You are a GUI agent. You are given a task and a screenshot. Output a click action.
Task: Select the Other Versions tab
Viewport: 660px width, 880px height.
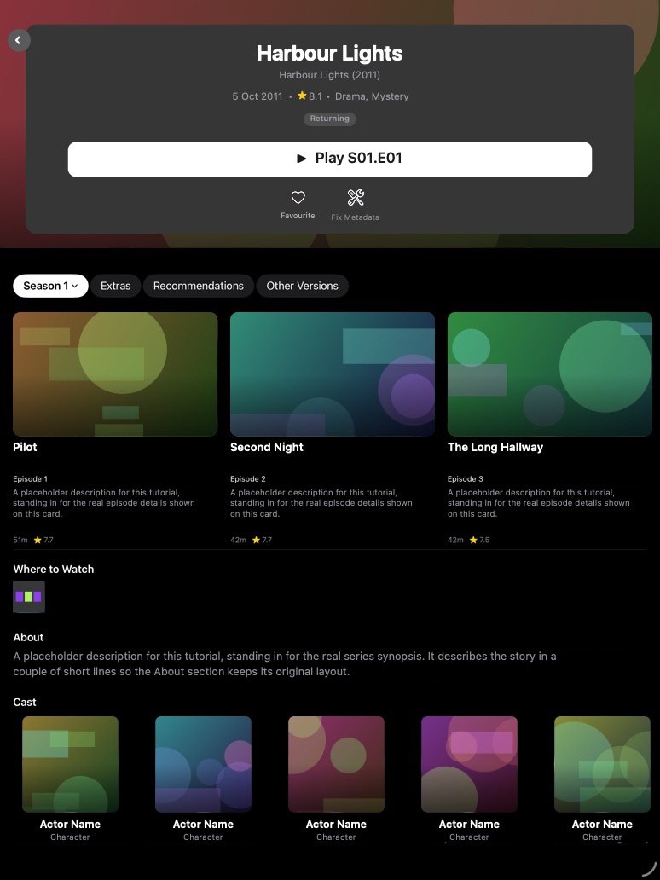303,286
